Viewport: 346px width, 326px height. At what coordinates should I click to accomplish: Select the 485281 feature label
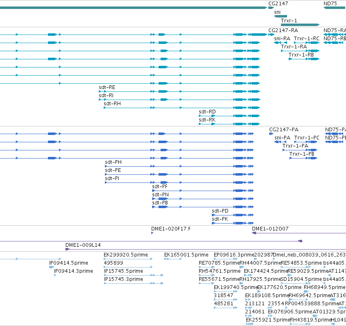pyautogui.click(x=223, y=304)
